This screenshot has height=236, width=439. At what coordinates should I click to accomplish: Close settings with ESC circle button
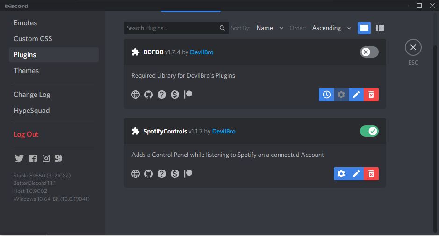[x=413, y=47]
